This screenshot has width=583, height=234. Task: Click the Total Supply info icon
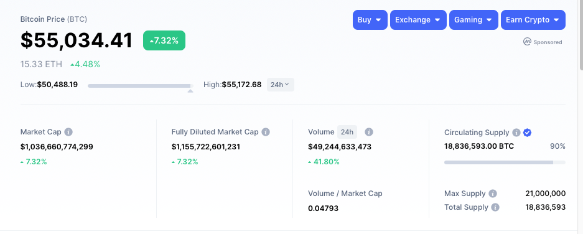pos(495,207)
